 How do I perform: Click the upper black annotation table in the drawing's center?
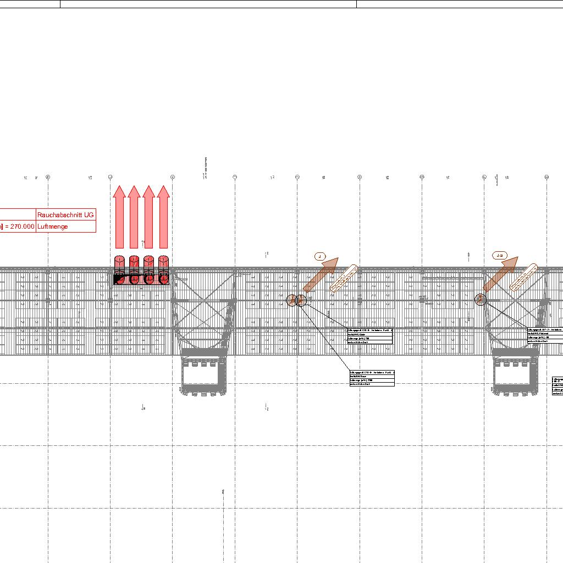click(x=370, y=336)
